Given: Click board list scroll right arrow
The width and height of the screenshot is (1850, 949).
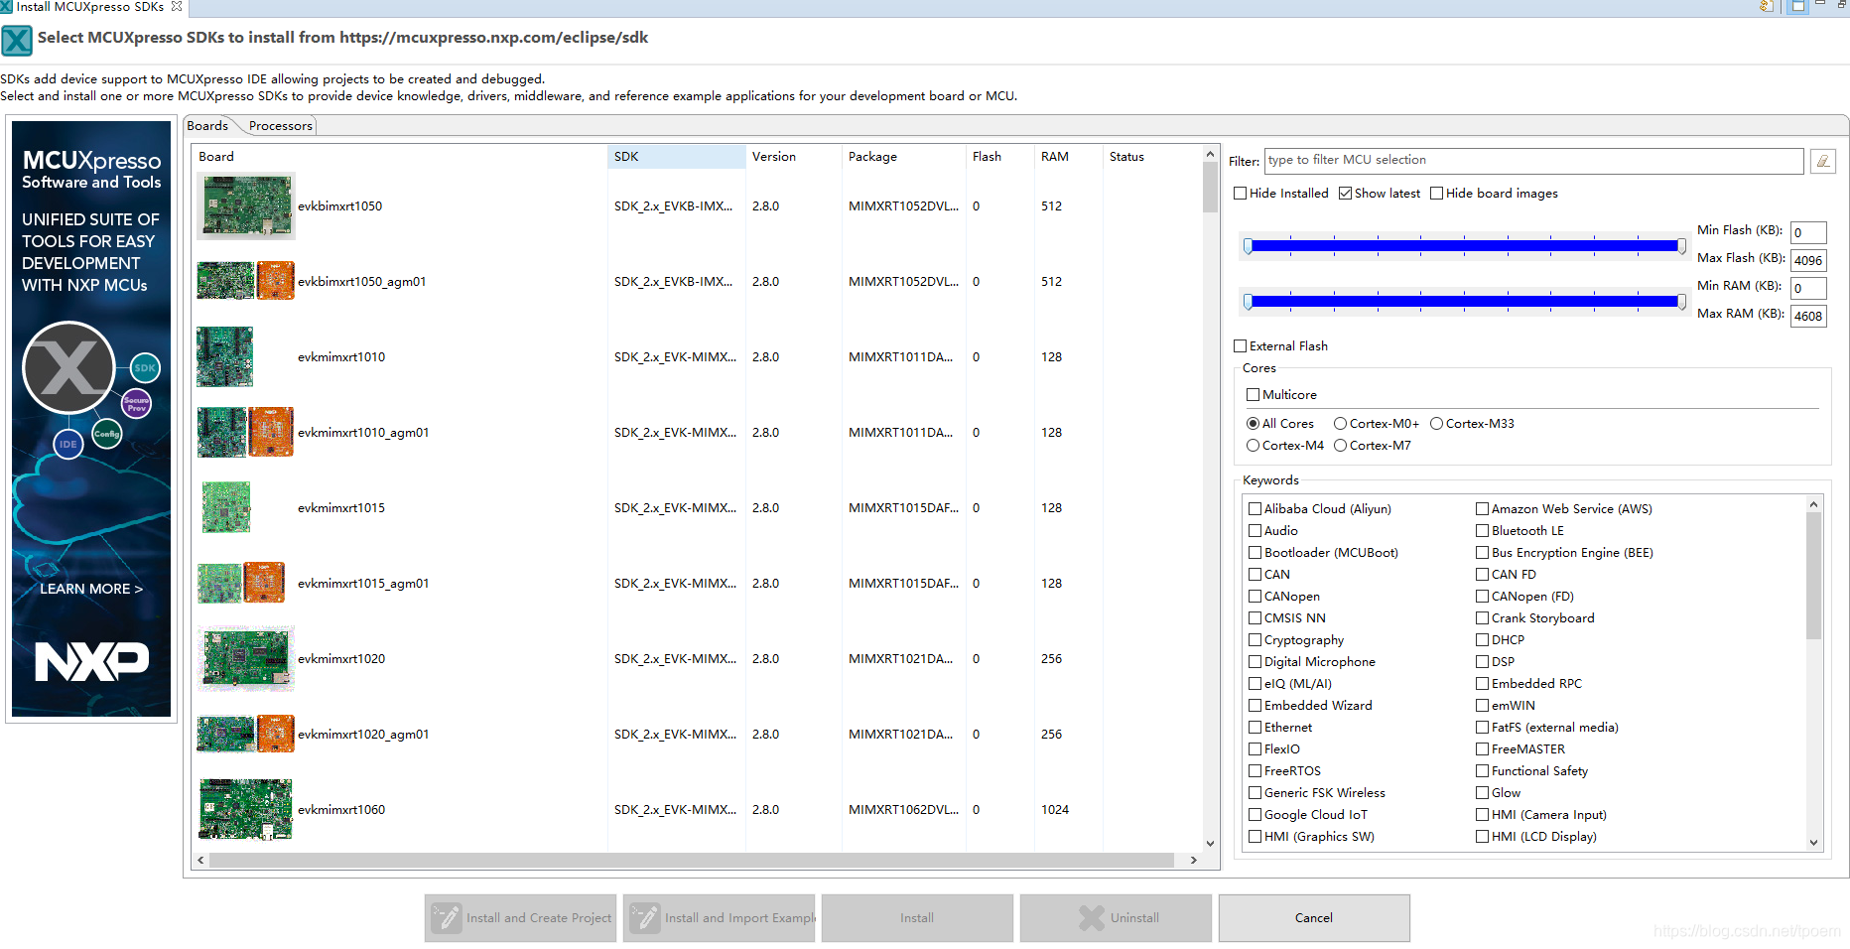Looking at the screenshot, I should point(1193,861).
